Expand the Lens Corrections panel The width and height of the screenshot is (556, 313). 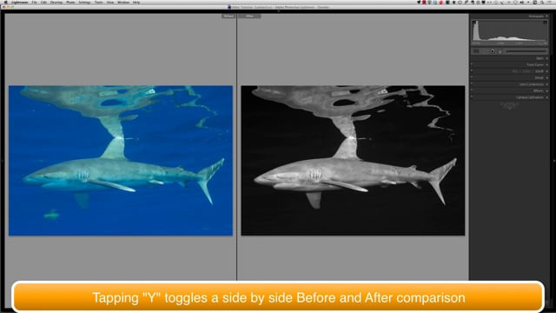(x=546, y=84)
